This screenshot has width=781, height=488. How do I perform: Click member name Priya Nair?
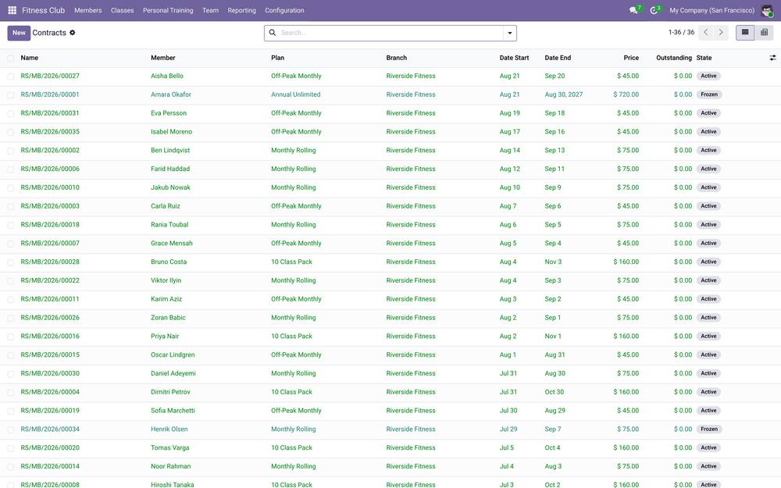click(165, 336)
